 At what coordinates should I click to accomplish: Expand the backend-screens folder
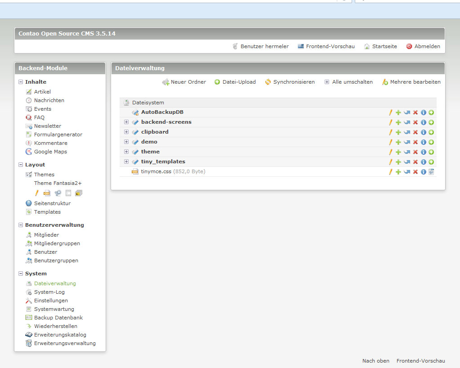point(126,122)
